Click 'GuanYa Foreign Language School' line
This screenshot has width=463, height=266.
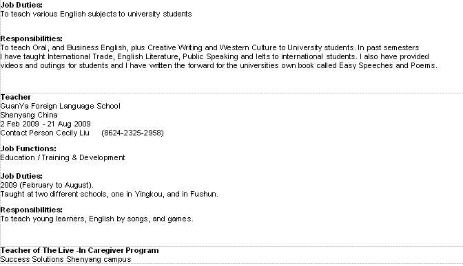[60, 106]
